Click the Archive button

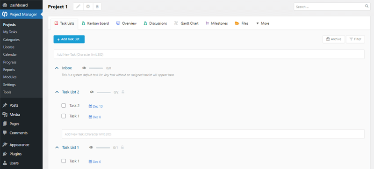coord(334,39)
